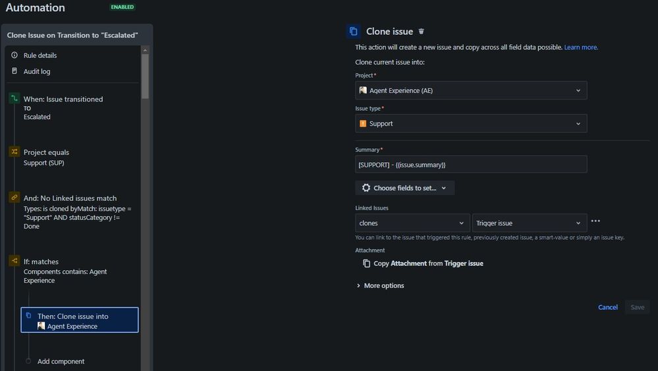
Task: Click the ENABLED status badge
Action: coord(122,7)
